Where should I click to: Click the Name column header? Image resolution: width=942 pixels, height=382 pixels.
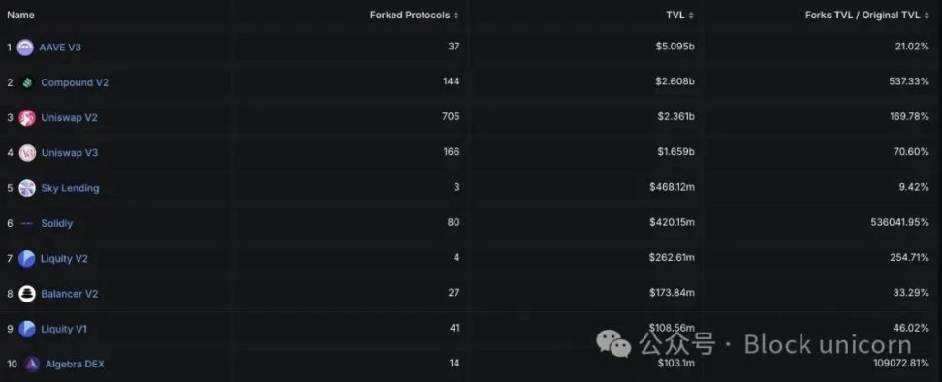[x=20, y=15]
